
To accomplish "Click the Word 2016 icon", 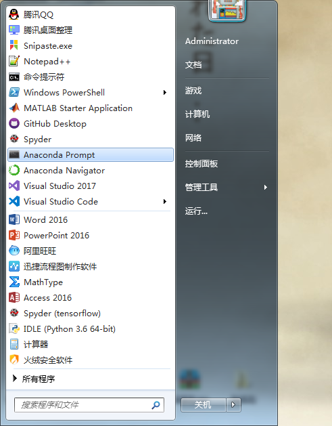I will [14, 219].
